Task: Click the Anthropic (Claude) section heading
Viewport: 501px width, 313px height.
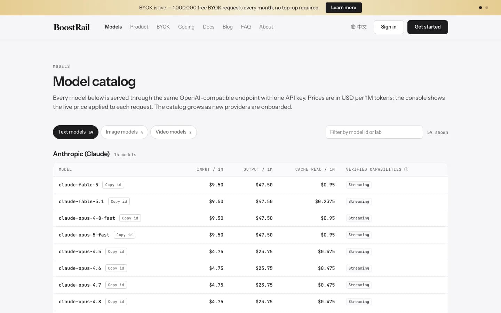Action: [81, 154]
